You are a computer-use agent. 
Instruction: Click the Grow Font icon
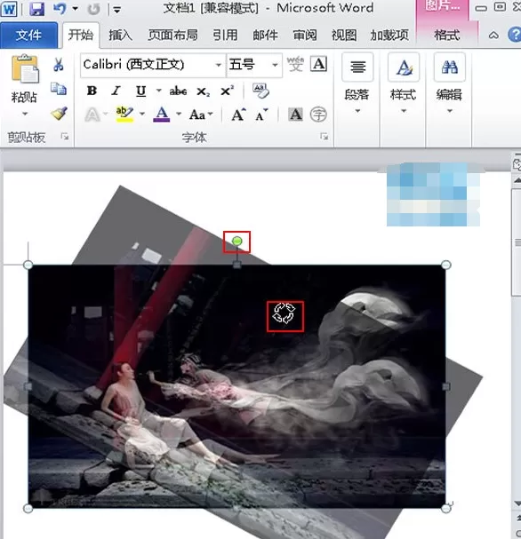238,115
